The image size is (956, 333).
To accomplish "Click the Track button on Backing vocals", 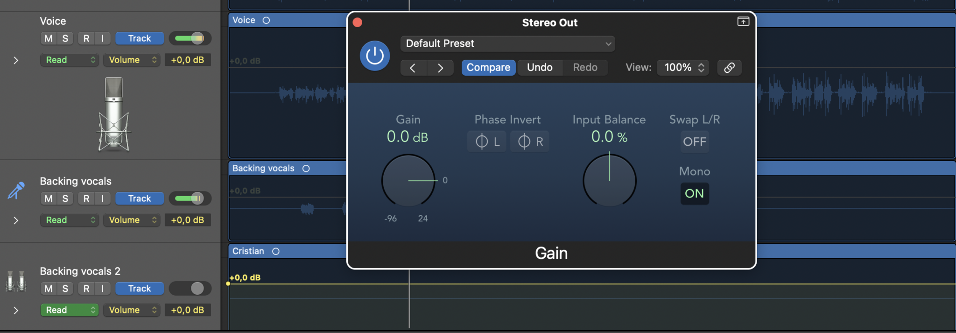I will click(x=140, y=198).
